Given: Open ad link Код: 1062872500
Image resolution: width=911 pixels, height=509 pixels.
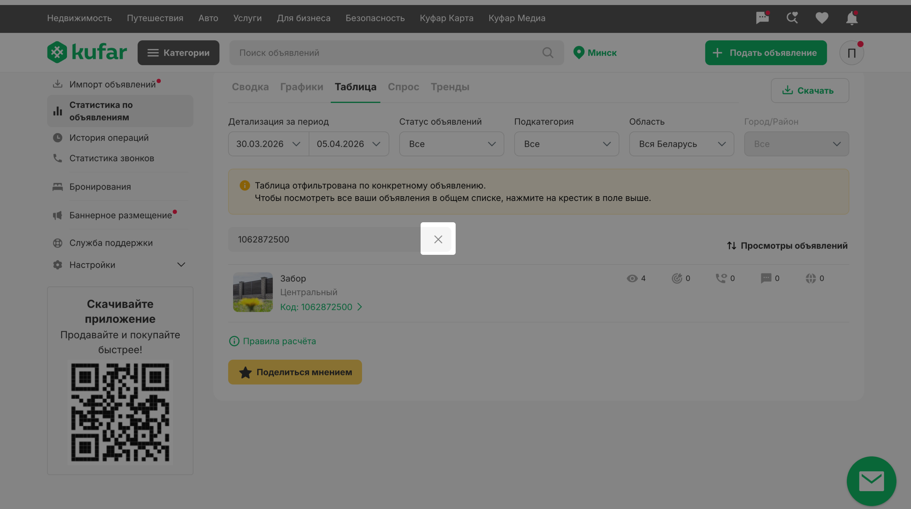Looking at the screenshot, I should point(321,307).
